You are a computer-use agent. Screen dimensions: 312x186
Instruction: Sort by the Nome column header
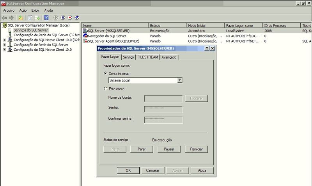(x=115, y=25)
